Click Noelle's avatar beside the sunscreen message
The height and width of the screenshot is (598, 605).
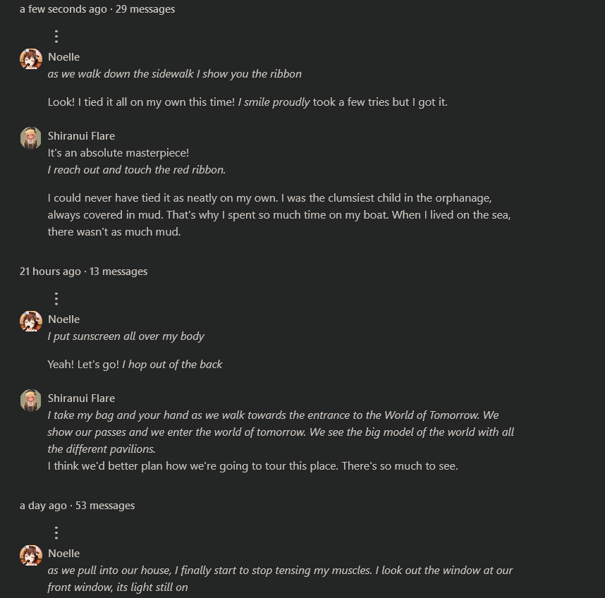click(31, 322)
